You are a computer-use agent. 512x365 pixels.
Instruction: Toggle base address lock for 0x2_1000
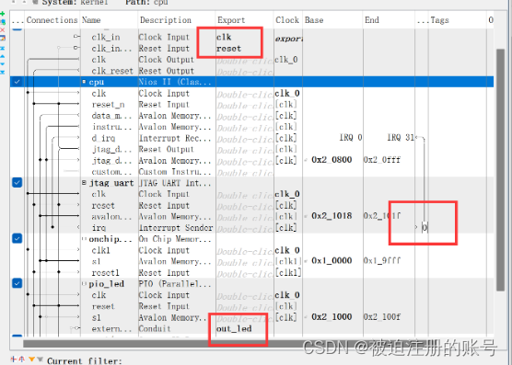pos(307,317)
